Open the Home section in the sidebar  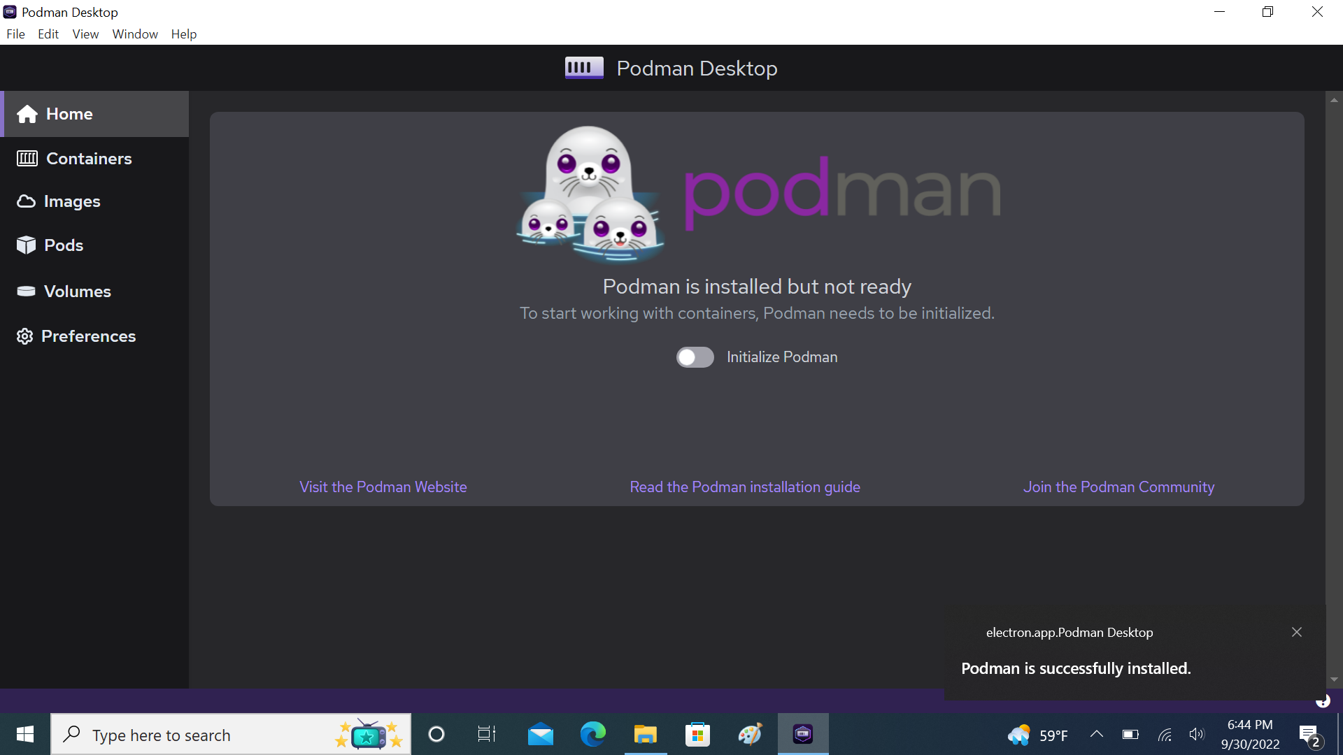click(x=94, y=114)
